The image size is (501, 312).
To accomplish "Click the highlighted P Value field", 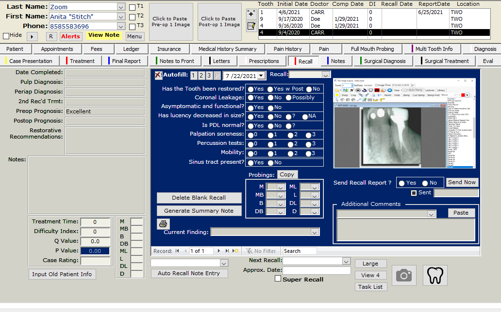I will tap(95, 251).
